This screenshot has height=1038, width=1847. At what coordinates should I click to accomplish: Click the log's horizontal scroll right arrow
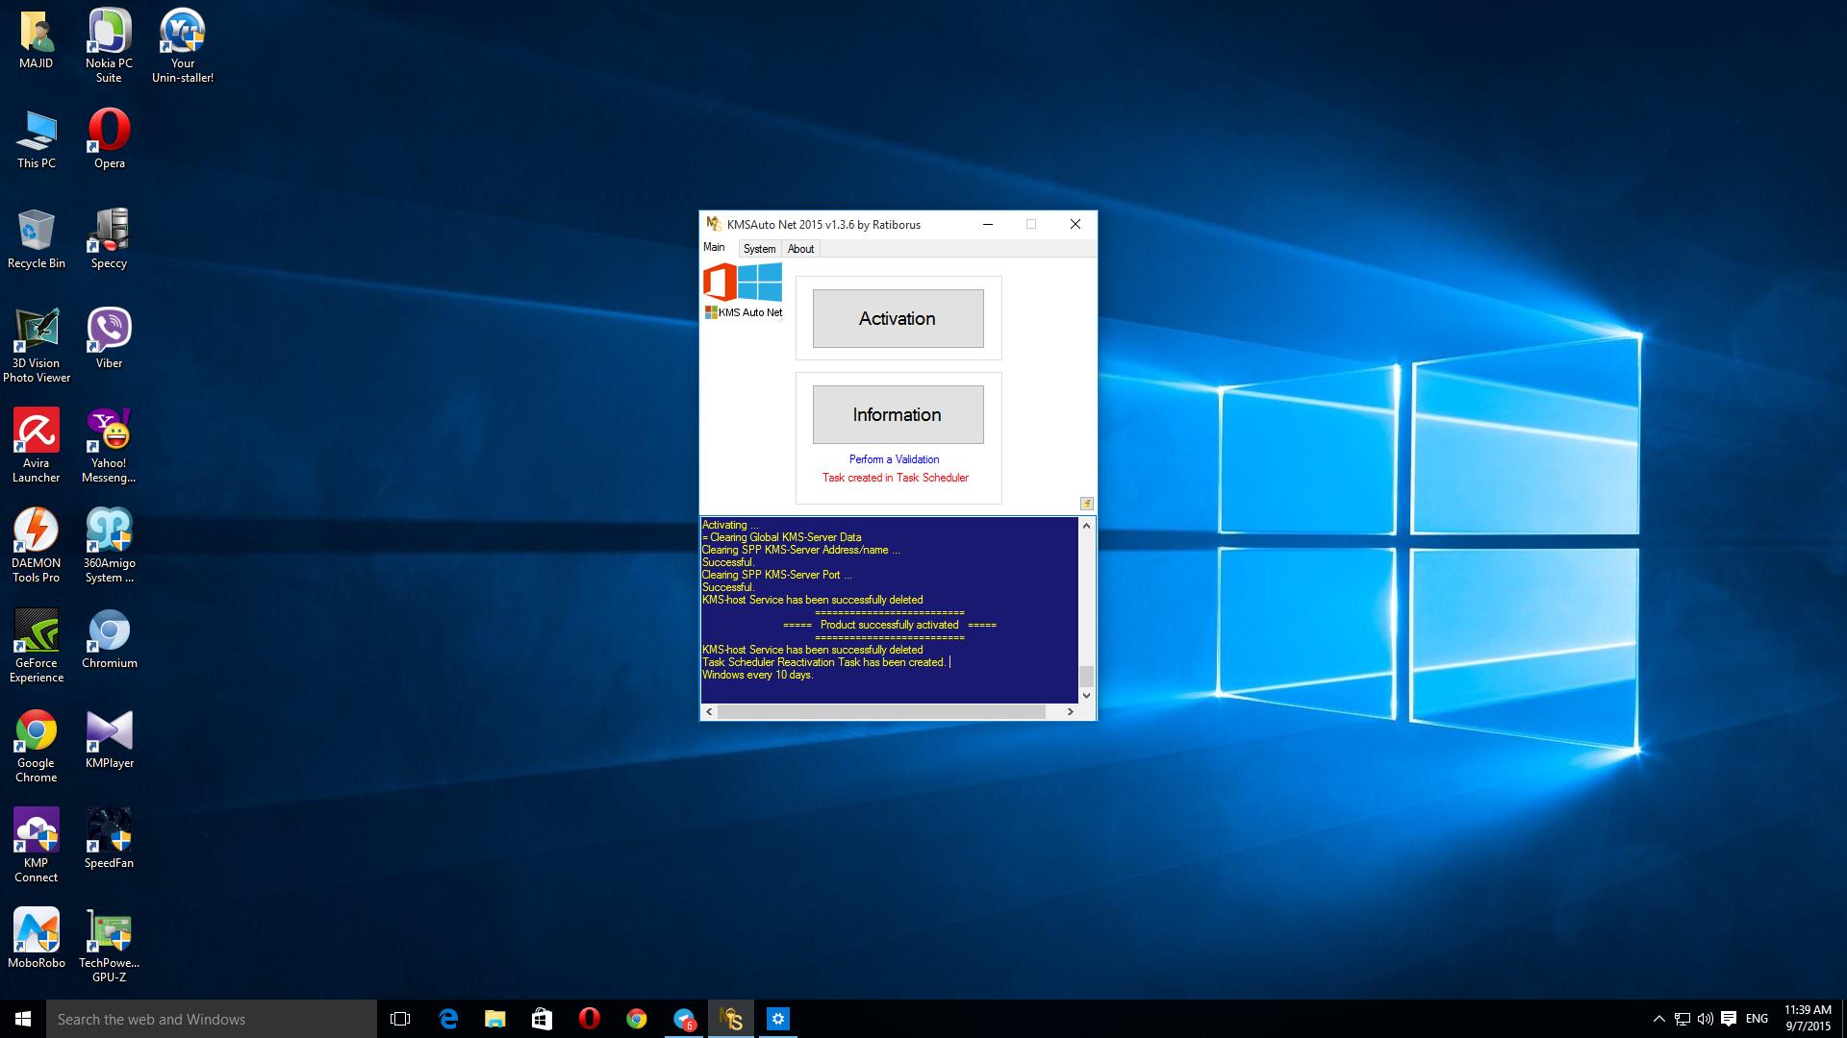tap(1070, 711)
